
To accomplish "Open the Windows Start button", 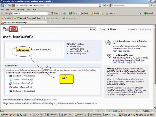I will click(x=4, y=115).
